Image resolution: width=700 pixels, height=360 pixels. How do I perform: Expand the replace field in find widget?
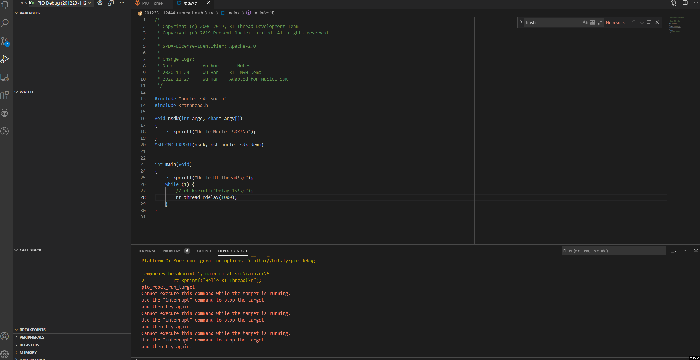(521, 22)
